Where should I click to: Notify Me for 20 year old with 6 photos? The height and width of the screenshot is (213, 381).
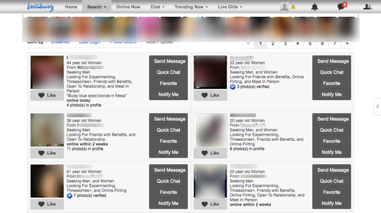(x=331, y=152)
